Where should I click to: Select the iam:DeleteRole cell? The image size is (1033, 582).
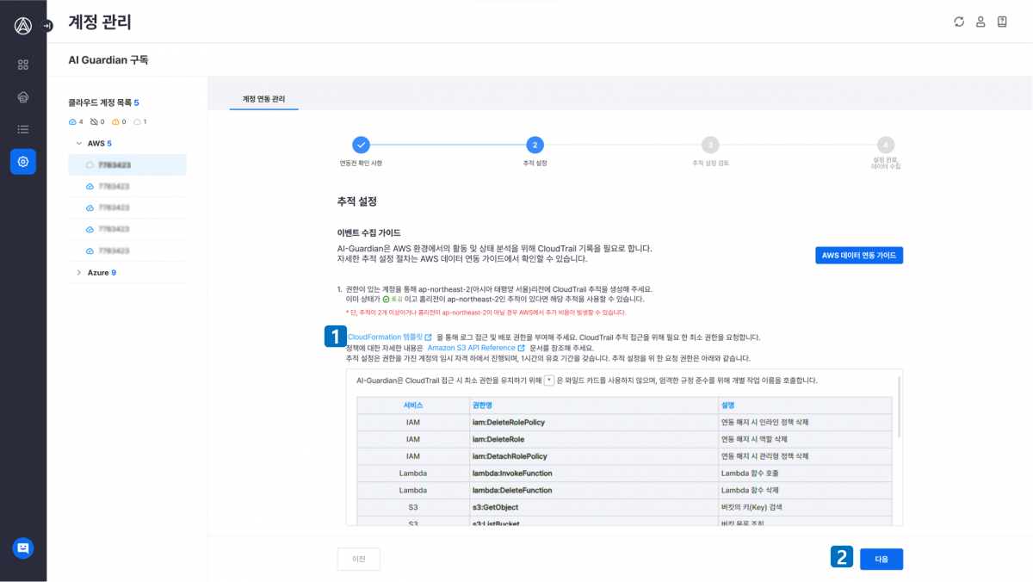coord(593,439)
